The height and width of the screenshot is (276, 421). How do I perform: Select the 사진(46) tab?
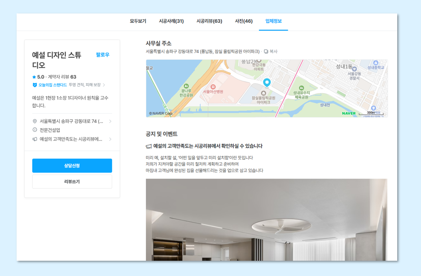(x=244, y=21)
